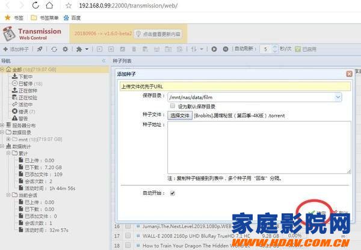Click the pause selected torrent icon

coord(111,49)
